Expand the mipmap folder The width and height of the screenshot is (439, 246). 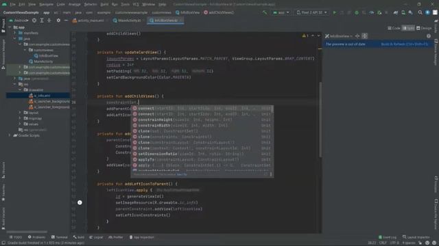point(20,118)
